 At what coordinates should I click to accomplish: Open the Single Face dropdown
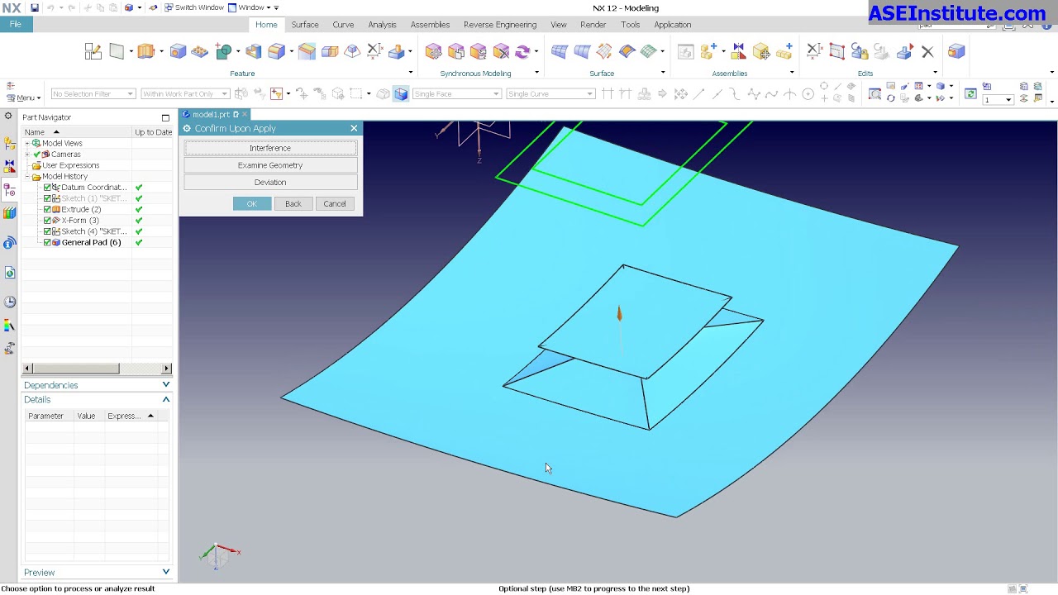(456, 94)
